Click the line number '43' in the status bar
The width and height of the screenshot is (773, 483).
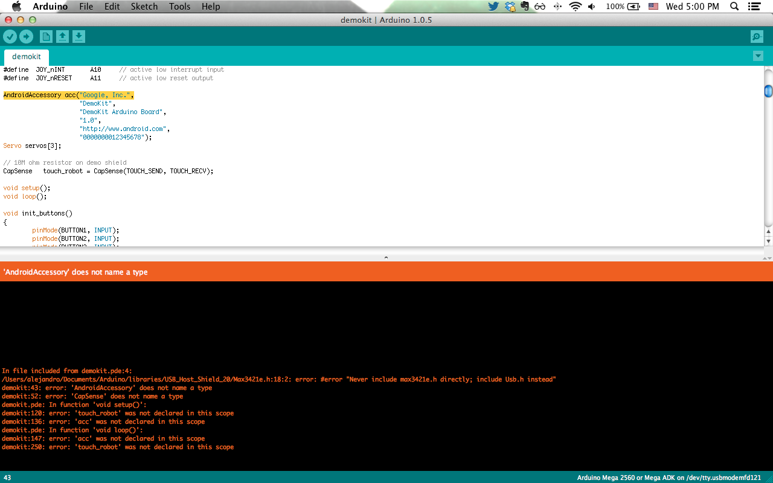pyautogui.click(x=7, y=478)
